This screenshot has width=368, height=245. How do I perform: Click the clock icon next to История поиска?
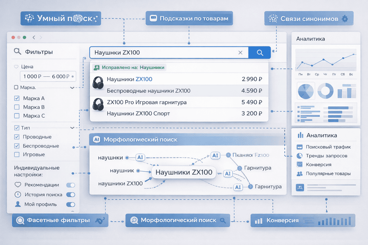[17, 194]
